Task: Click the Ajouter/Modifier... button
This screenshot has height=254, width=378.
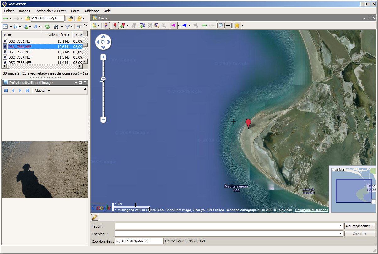Action: pyautogui.click(x=359, y=226)
